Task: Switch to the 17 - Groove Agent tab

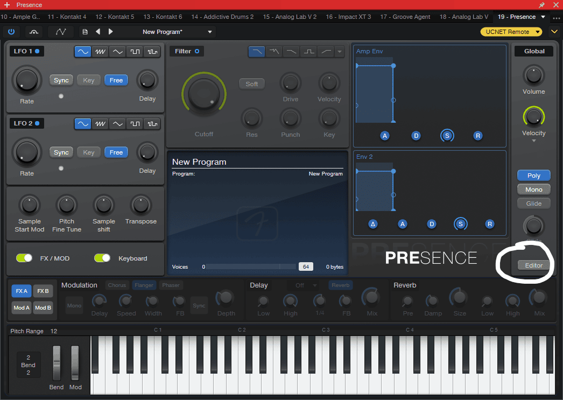Action: [405, 17]
